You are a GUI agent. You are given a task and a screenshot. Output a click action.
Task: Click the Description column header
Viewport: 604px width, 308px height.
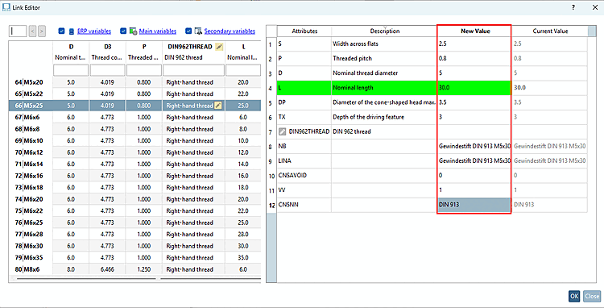tap(384, 31)
